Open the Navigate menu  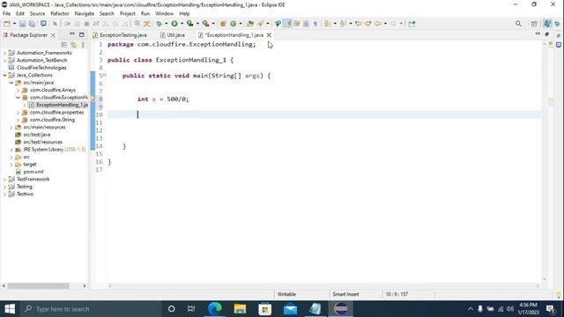point(85,14)
